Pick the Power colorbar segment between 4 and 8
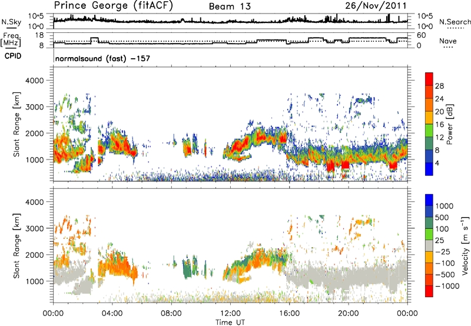 click(x=429, y=156)
